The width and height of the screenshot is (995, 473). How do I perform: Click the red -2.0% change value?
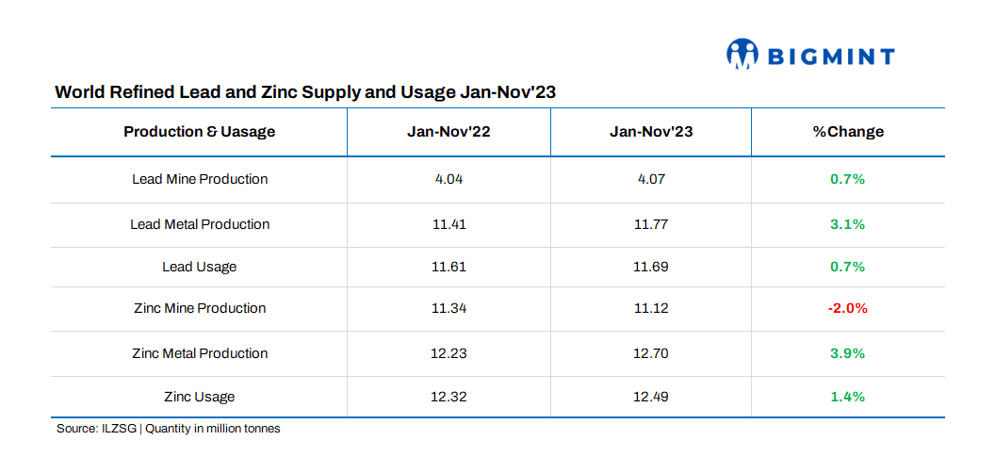[847, 308]
